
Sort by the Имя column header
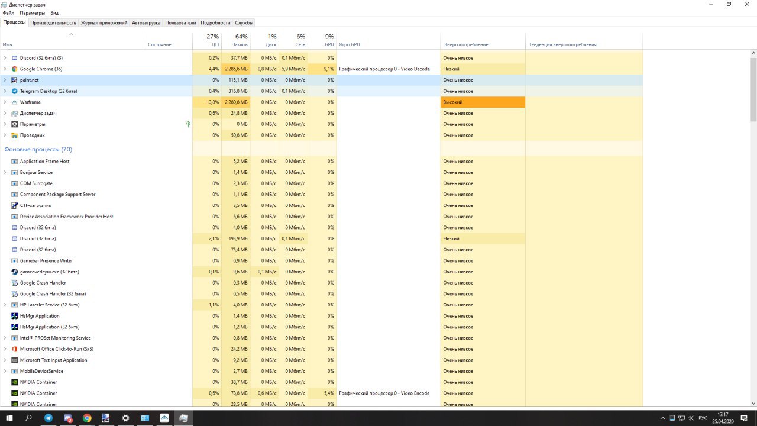[73, 40]
